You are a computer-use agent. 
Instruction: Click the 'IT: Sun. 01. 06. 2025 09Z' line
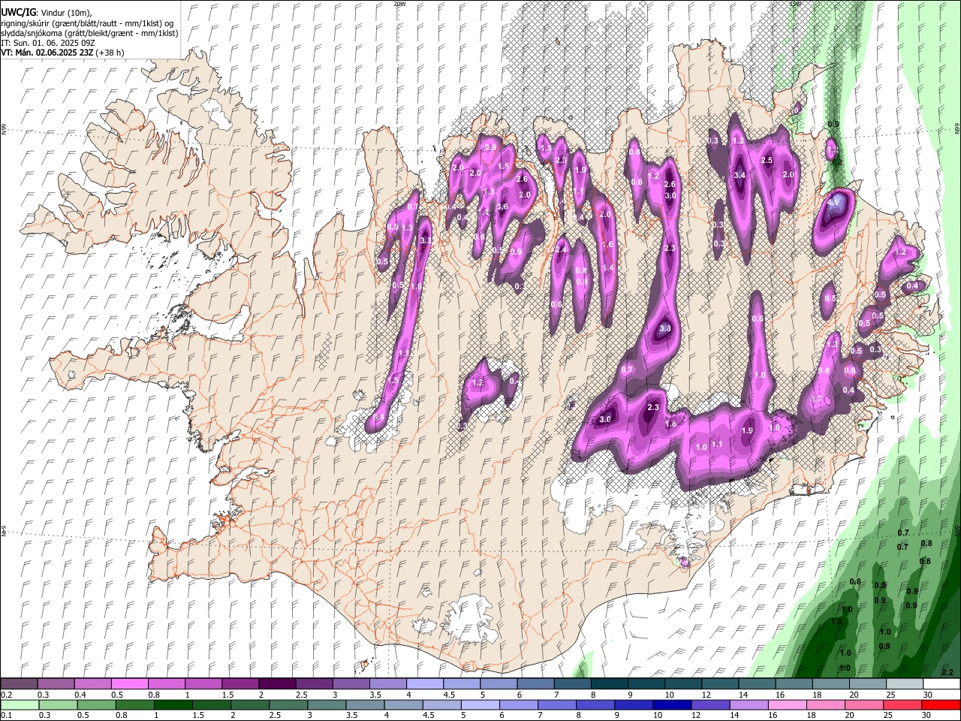click(49, 43)
